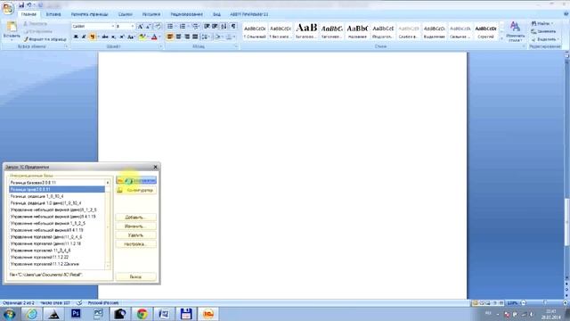This screenshot has height=321, width=570.
Task: Open the Рассылки ribbon tab
Action: click(x=151, y=14)
